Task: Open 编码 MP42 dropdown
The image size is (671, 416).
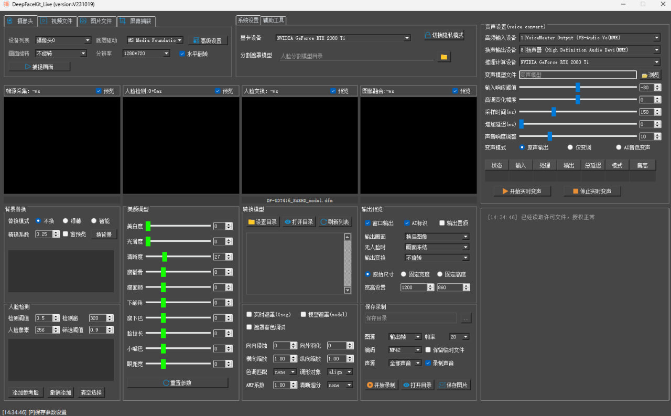Action: [x=405, y=350]
